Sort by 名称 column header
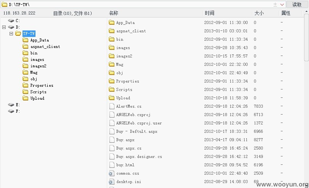 pyautogui.click(x=114, y=13)
